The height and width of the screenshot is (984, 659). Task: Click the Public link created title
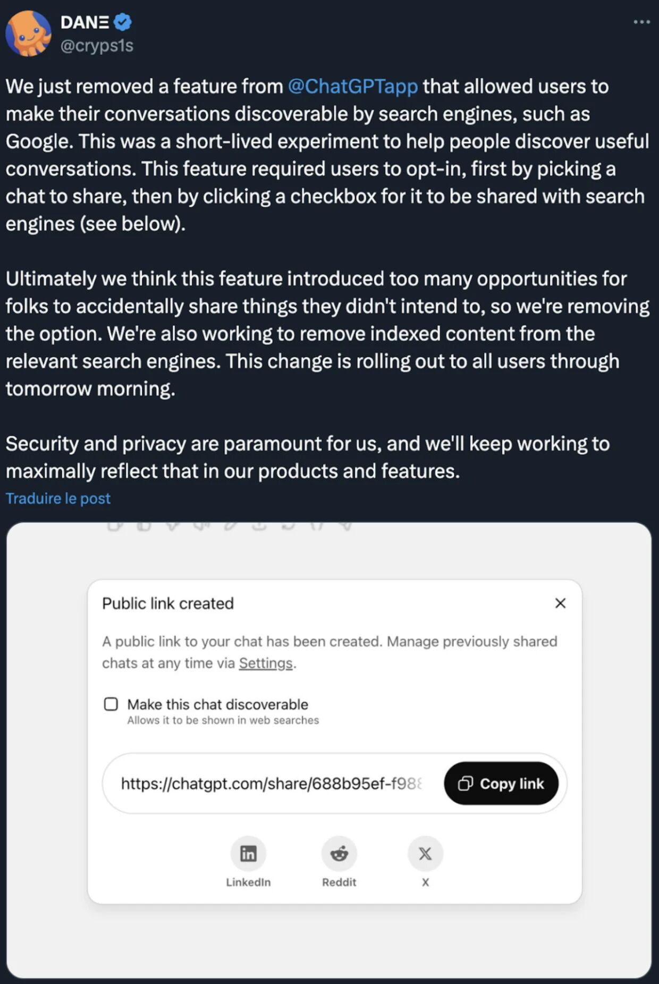click(168, 603)
